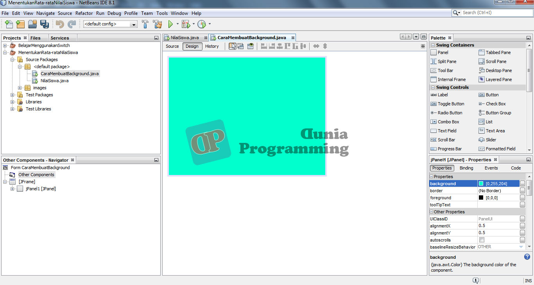Open the Events tab in Properties

coord(491,168)
